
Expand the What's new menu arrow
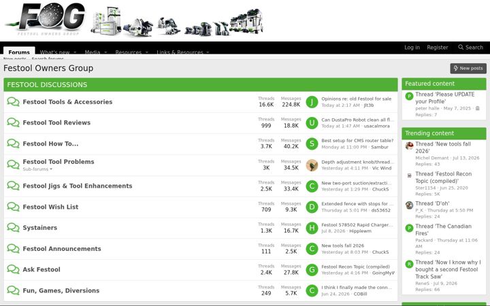coord(75,52)
